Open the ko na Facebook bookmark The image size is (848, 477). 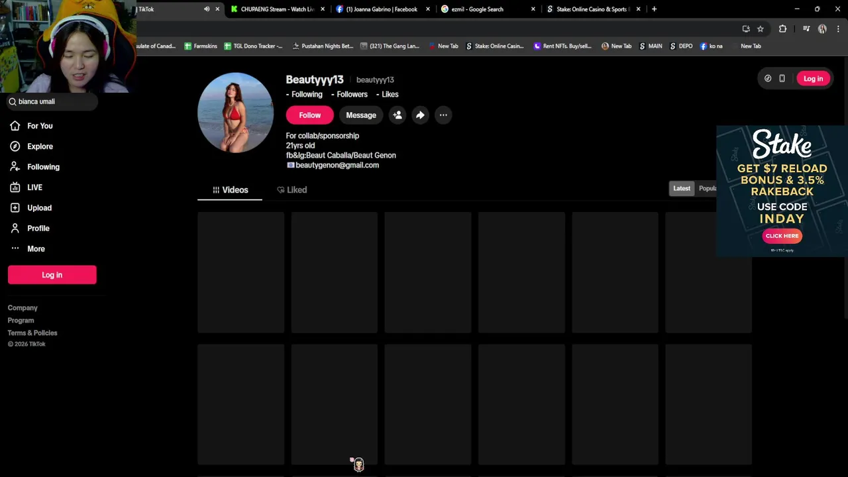[x=712, y=46]
